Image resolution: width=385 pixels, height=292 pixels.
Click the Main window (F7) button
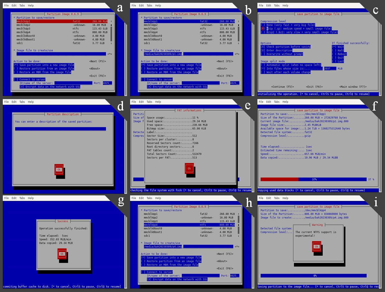[353, 87]
